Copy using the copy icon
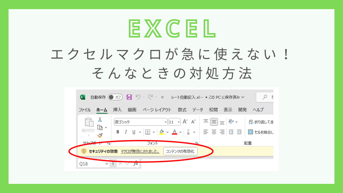Image resolution: width=343 pixels, height=193 pixels. coord(100,128)
